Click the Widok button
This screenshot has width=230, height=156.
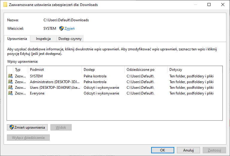coord(61,127)
